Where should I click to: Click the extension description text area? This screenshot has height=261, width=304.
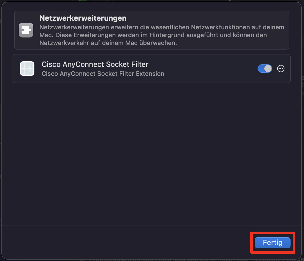pyautogui.click(x=103, y=74)
